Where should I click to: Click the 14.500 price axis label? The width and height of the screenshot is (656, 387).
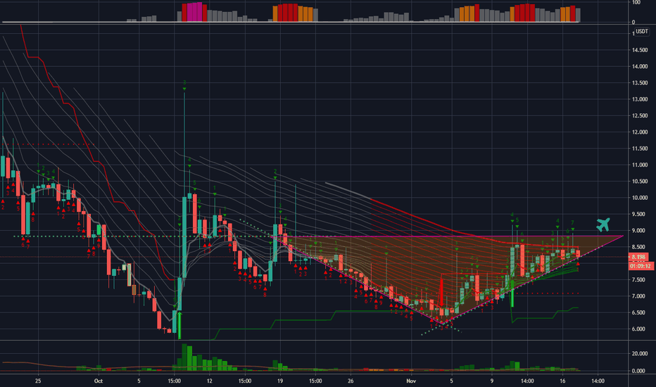(639, 50)
